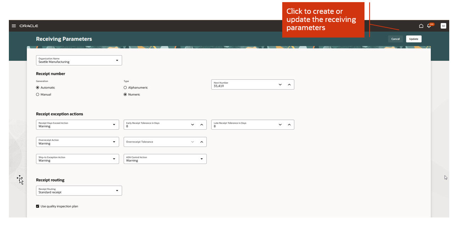Open Receipt Days Exceed Action dropdown
Image resolution: width=462 pixels, height=238 pixels.
coord(78,125)
